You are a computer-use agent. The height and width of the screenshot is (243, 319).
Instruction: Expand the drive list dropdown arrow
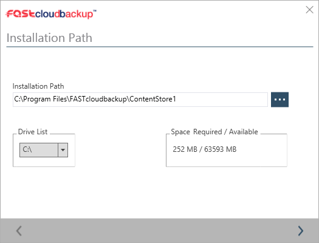pos(63,150)
